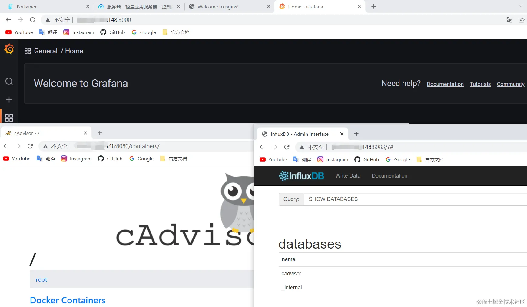Screen dimensions: 527x307
Task: Click the name column header
Action: 288,259
